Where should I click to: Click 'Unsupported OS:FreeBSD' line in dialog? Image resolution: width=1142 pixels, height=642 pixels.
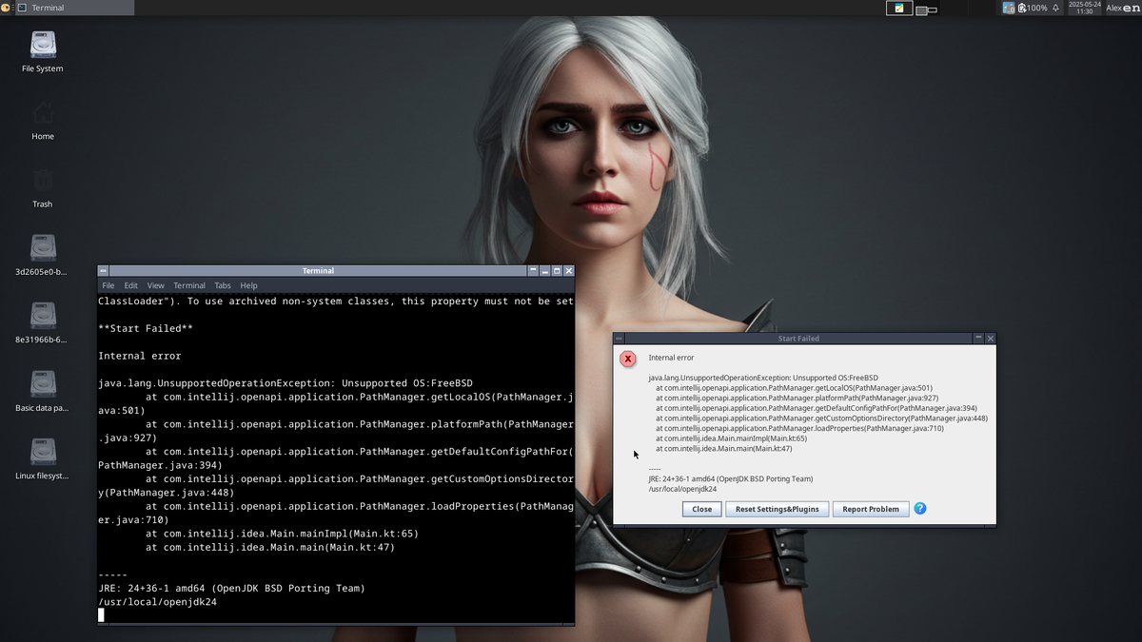coord(763,378)
